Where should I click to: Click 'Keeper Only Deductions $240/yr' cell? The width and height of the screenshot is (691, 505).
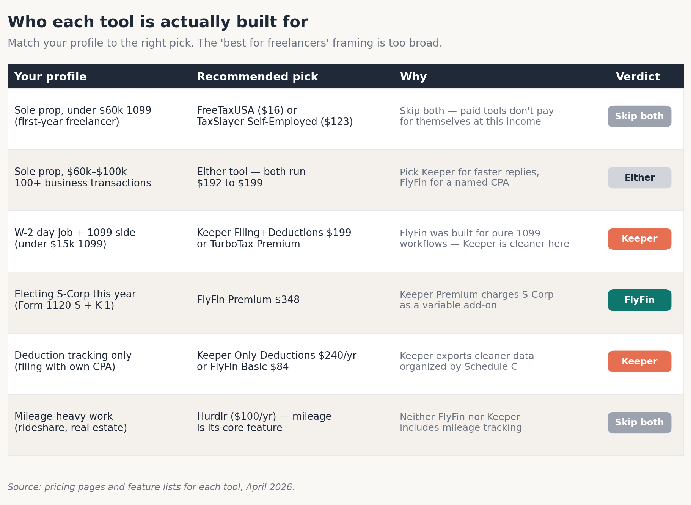[x=276, y=361]
